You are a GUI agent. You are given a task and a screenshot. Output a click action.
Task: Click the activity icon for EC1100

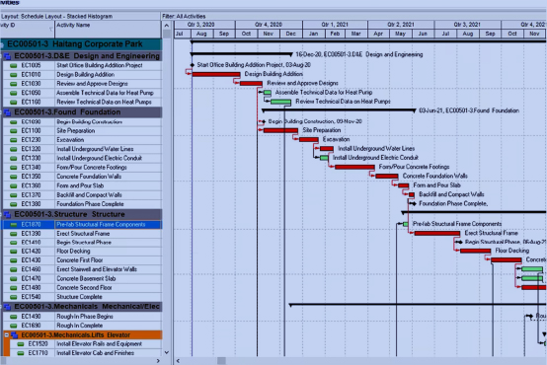click(x=13, y=131)
